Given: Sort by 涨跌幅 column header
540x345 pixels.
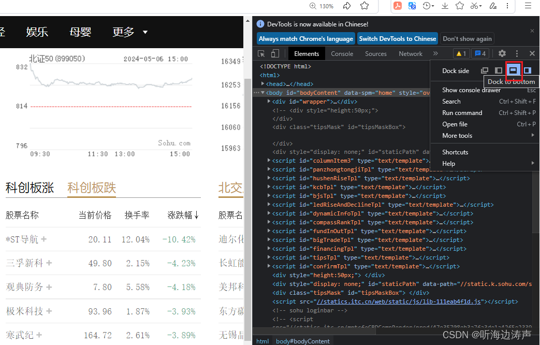Looking at the screenshot, I should pyautogui.click(x=183, y=215).
